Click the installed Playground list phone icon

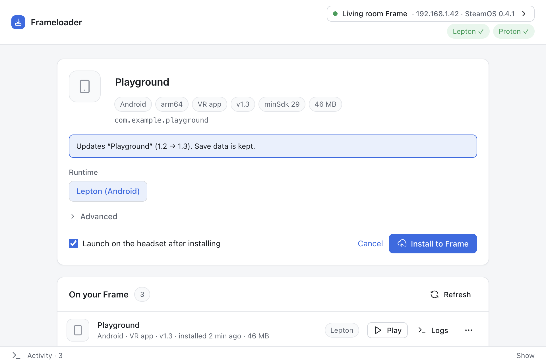(78, 330)
